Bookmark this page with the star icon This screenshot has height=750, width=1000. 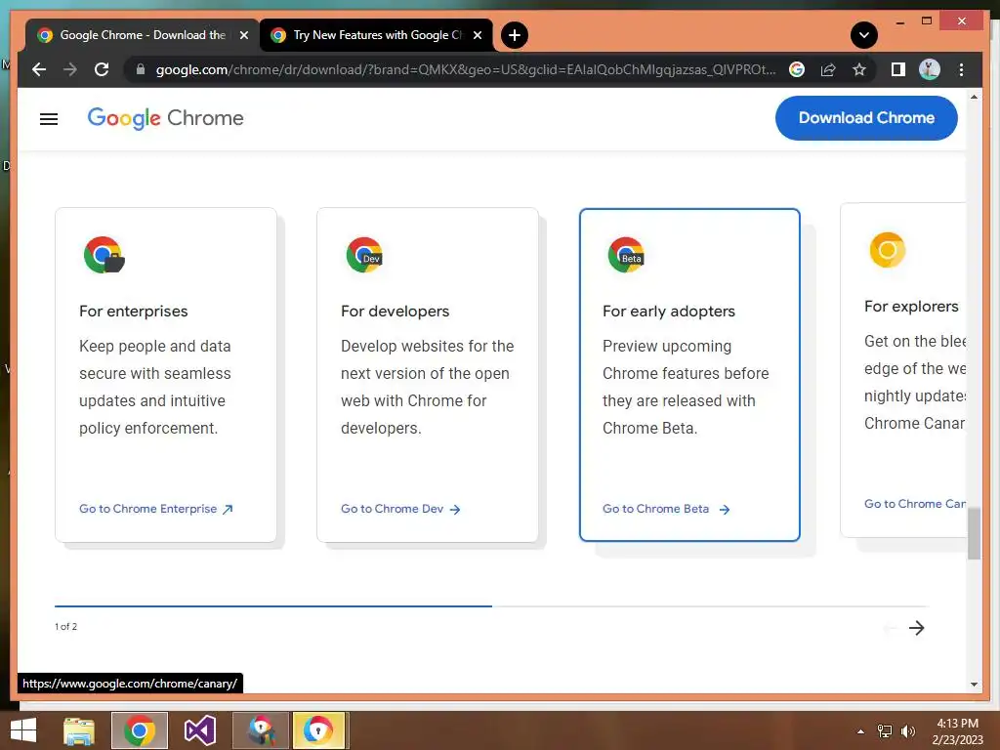click(x=859, y=69)
